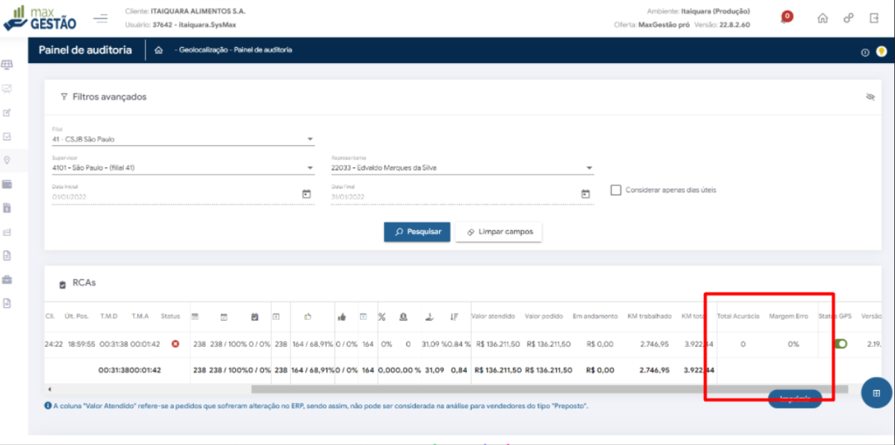
Task: Open the last sidebar document icon
Action: [x=7, y=303]
